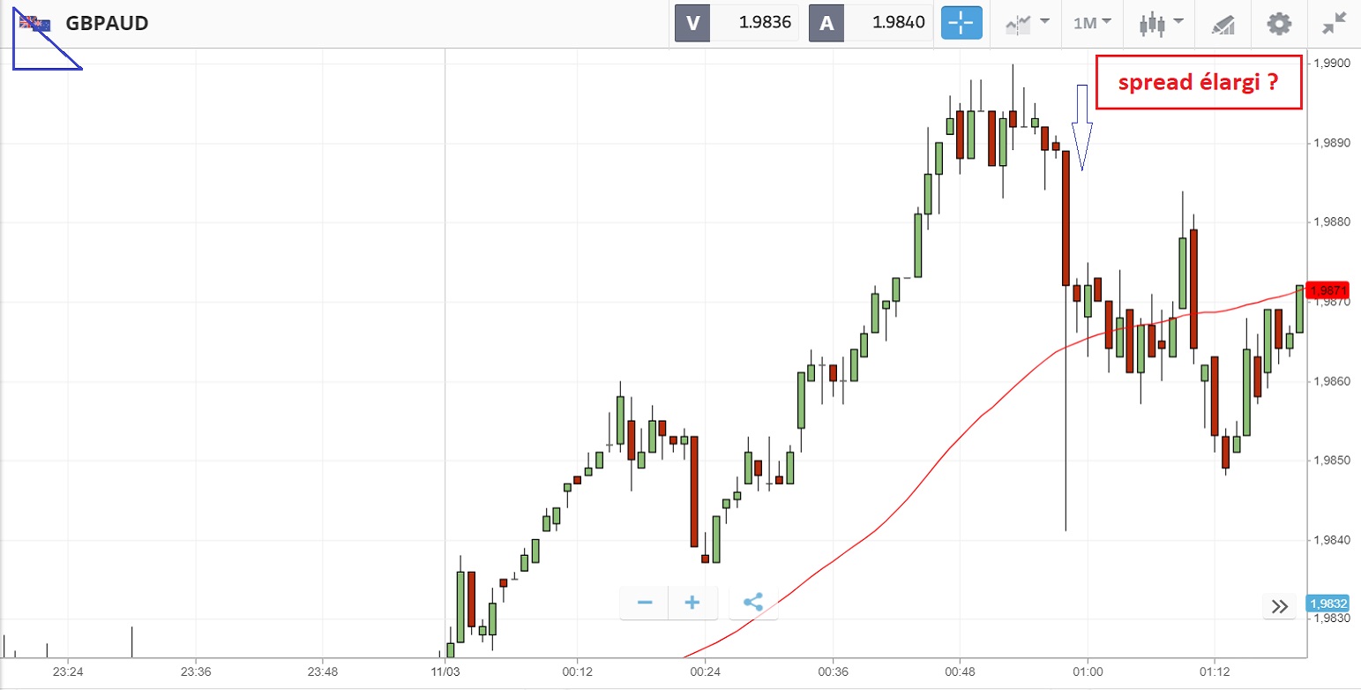Open chart settings gear
The height and width of the screenshot is (690, 1361).
[1279, 24]
